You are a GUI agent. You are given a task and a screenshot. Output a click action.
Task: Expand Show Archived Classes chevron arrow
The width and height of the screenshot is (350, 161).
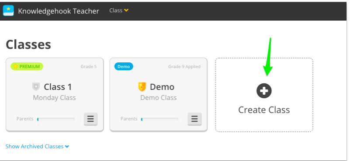pyautogui.click(x=67, y=147)
